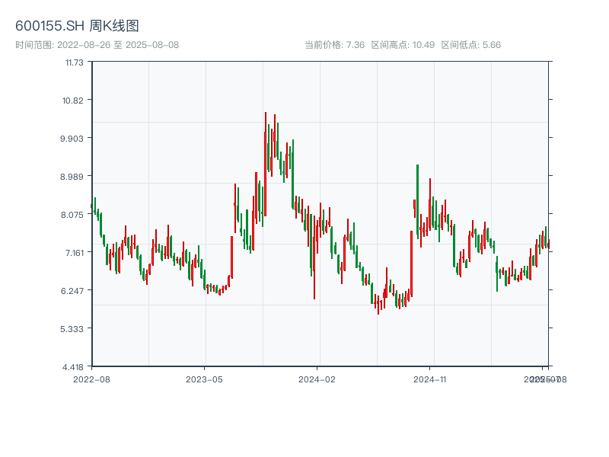
Task: Select the 2024-11 x-axis date label
Action: pyautogui.click(x=430, y=379)
